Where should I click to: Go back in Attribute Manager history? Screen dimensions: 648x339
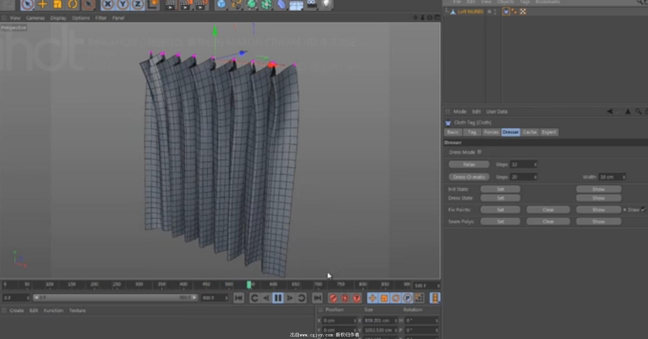pyautogui.click(x=610, y=111)
